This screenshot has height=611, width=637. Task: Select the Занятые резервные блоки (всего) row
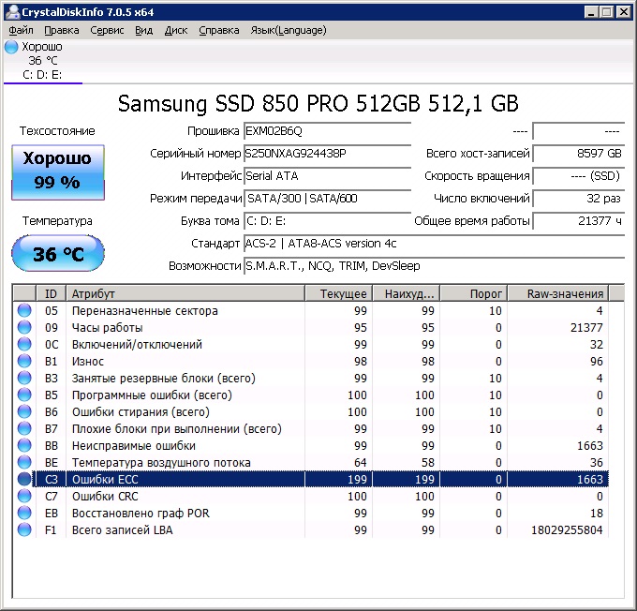pyautogui.click(x=311, y=378)
